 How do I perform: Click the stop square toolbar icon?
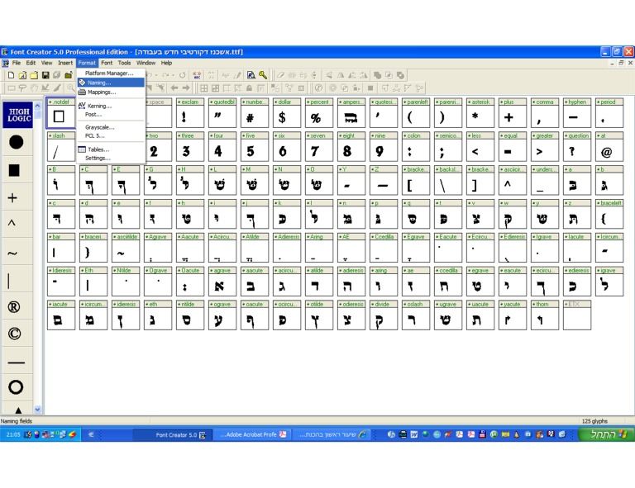point(370,88)
